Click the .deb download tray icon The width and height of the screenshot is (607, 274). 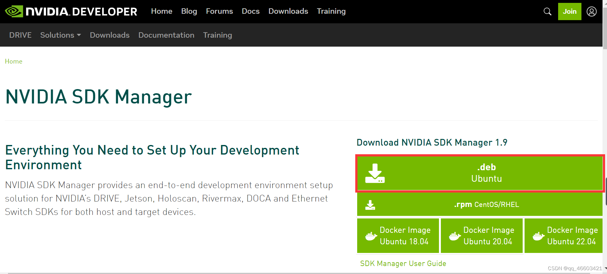[375, 173]
